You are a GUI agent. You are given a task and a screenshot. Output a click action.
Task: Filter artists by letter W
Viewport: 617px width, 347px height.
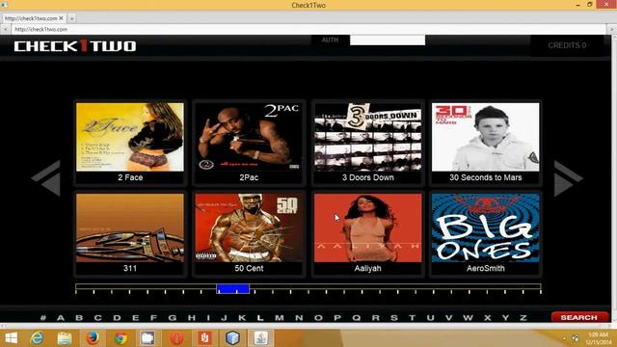(x=468, y=317)
